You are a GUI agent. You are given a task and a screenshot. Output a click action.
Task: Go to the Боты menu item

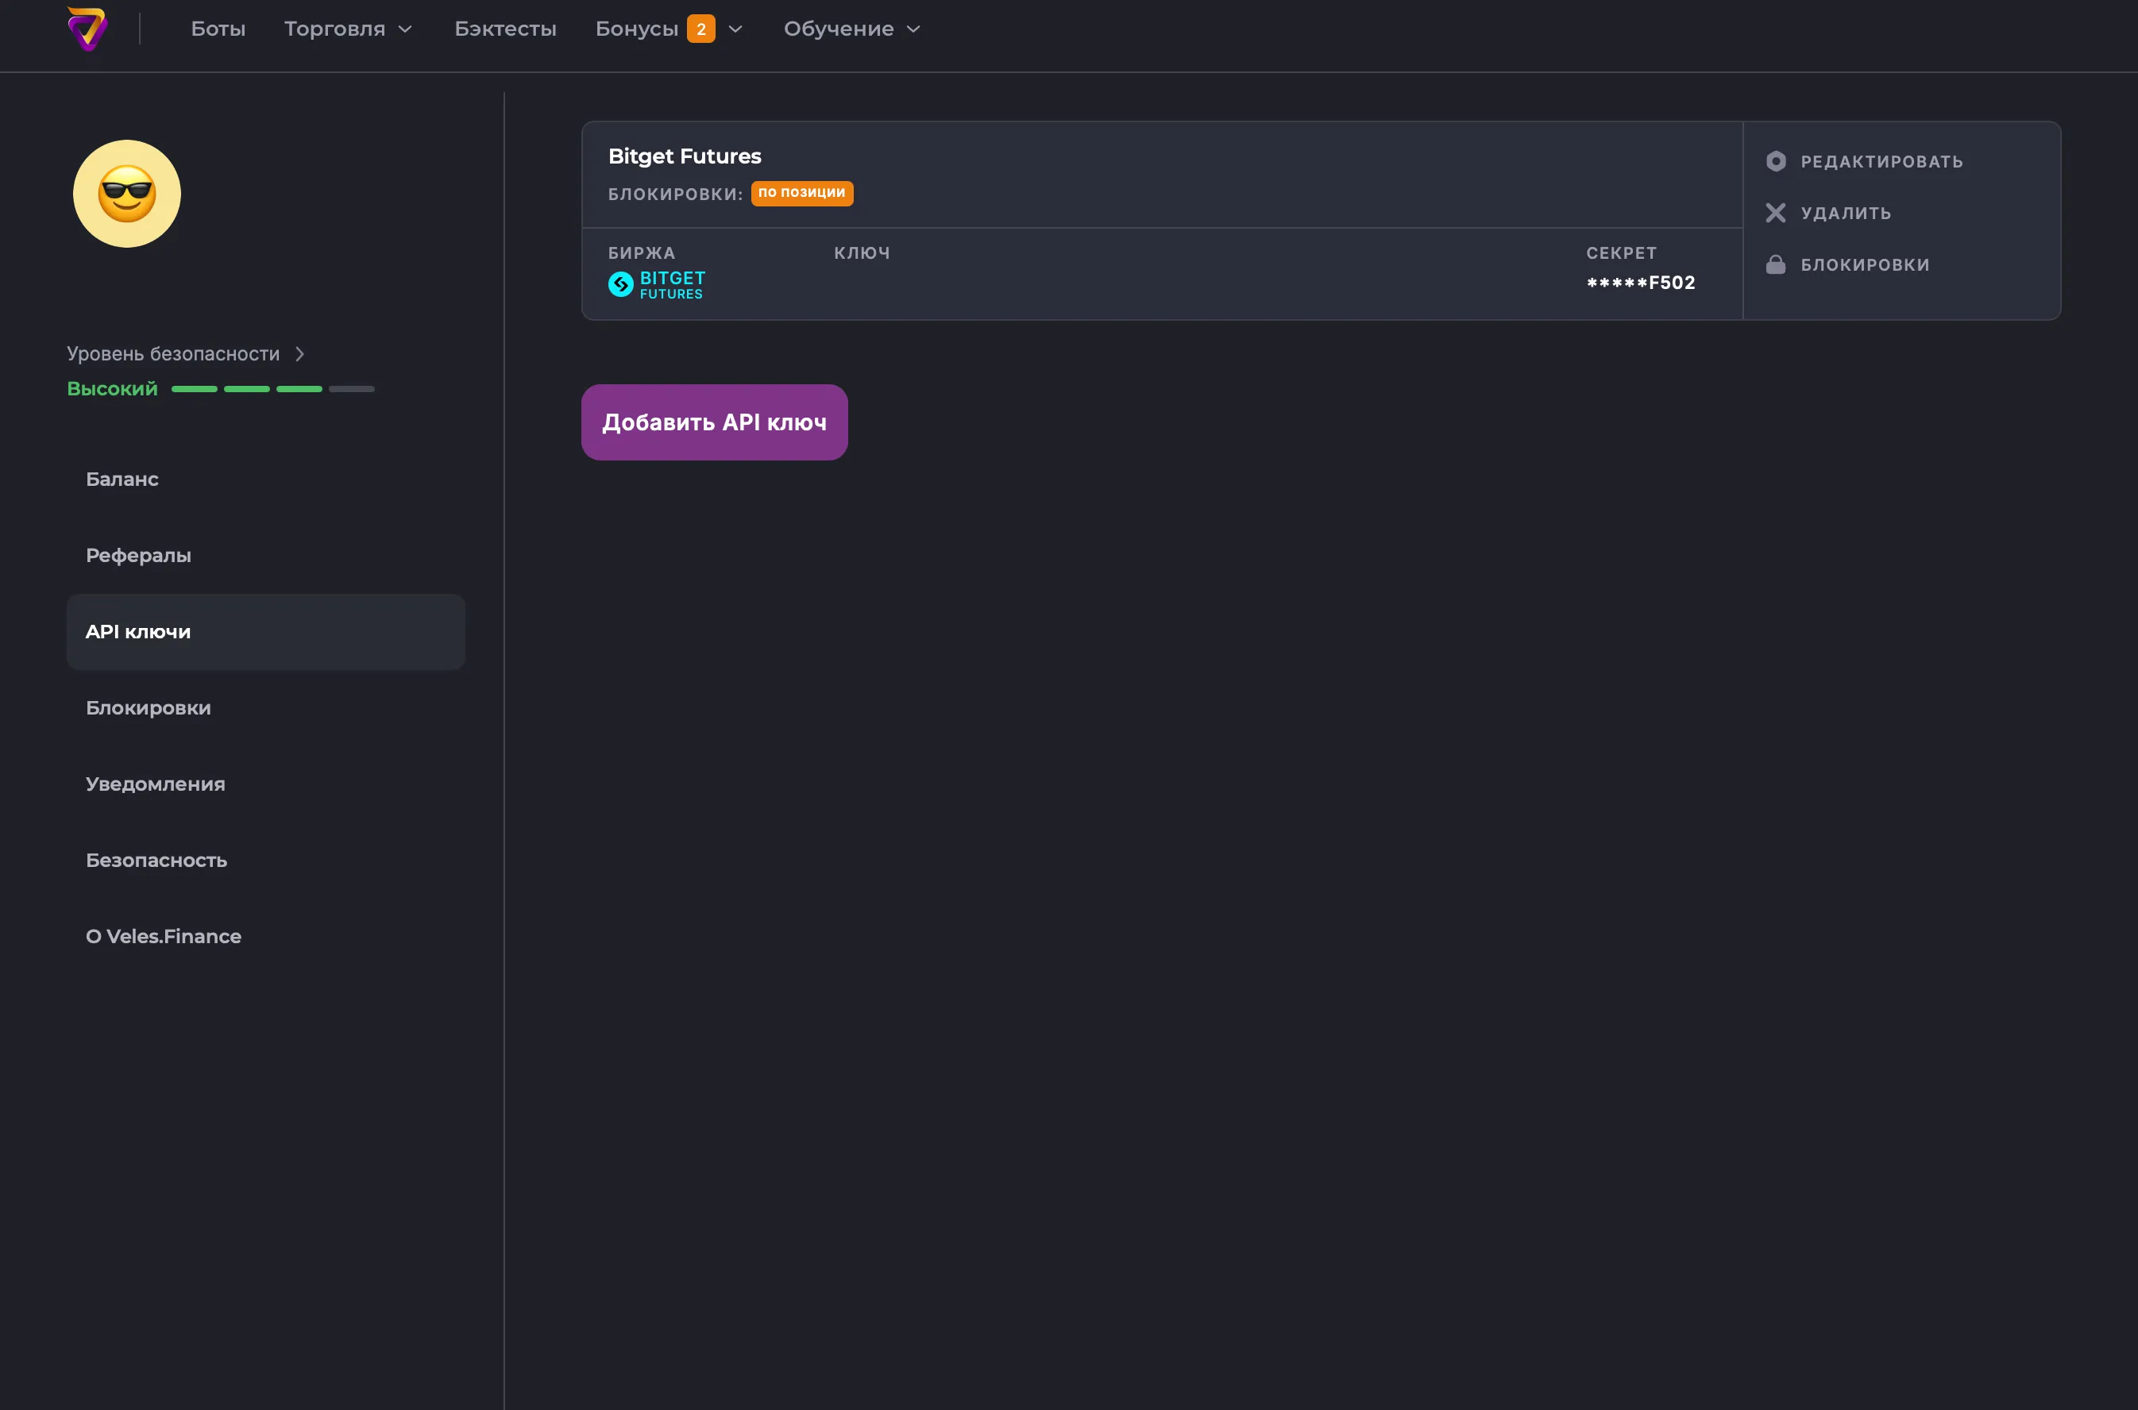pos(218,29)
